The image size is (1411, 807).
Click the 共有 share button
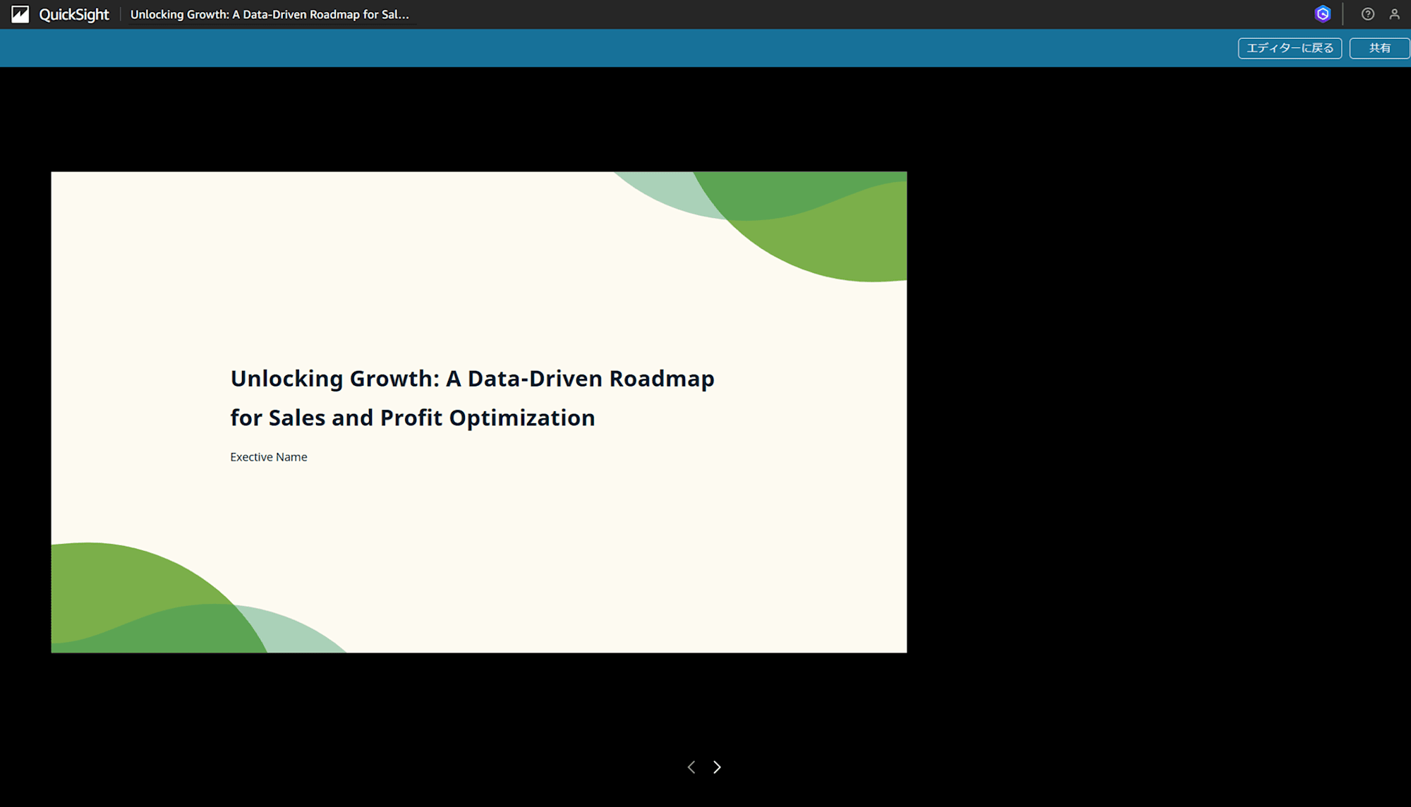[1379, 48]
